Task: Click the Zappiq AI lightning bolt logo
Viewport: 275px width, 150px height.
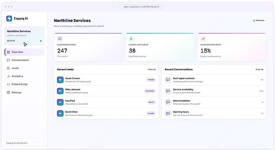Action: [9, 18]
